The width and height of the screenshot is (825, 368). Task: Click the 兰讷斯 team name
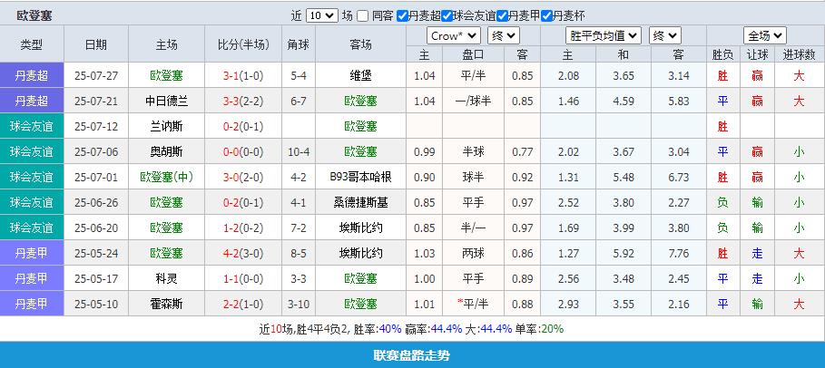tap(167, 126)
